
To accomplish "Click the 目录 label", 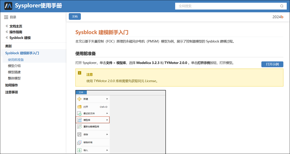I will click(13, 17).
